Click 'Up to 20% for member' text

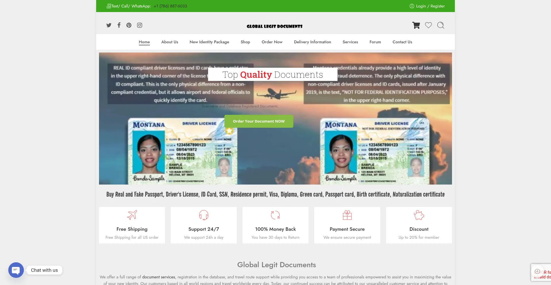tap(419, 237)
